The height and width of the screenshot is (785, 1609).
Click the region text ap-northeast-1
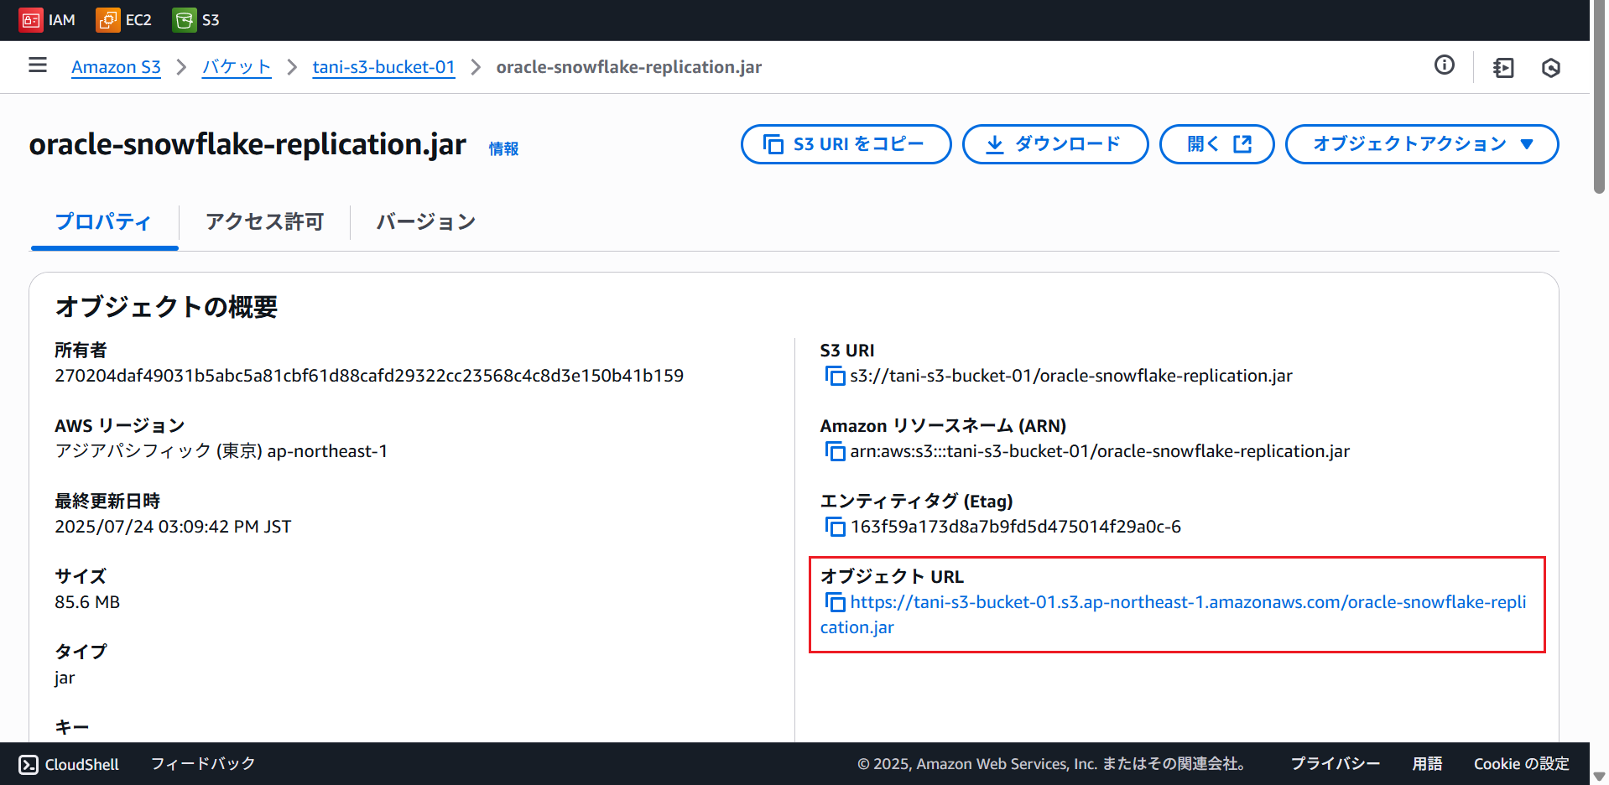tap(327, 451)
